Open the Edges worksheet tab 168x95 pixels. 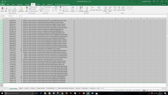[21, 88]
